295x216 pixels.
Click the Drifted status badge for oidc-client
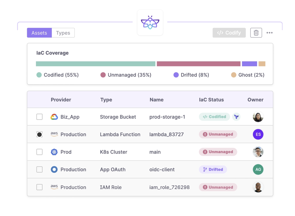click(x=213, y=169)
